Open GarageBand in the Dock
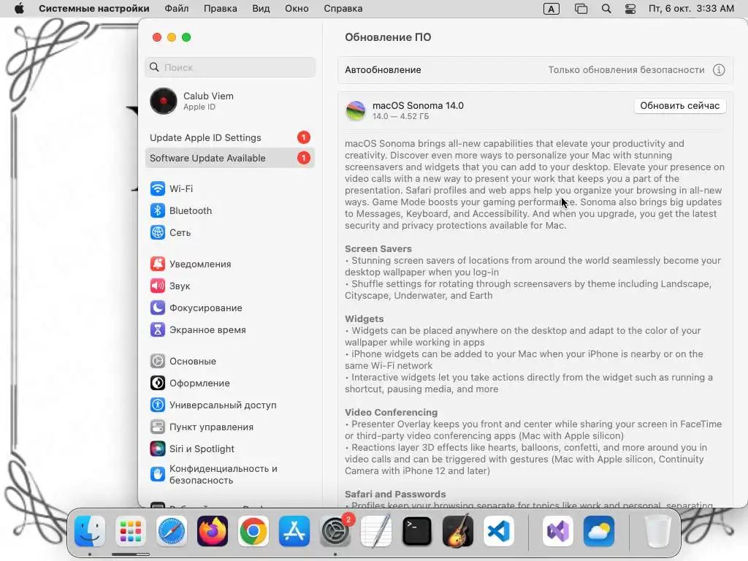The image size is (748, 561). [x=458, y=531]
